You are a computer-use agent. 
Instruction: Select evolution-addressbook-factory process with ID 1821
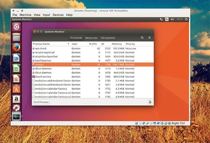pyautogui.click(x=93, y=85)
